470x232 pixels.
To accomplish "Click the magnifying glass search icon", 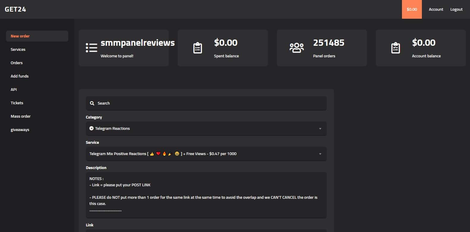I will (x=92, y=103).
